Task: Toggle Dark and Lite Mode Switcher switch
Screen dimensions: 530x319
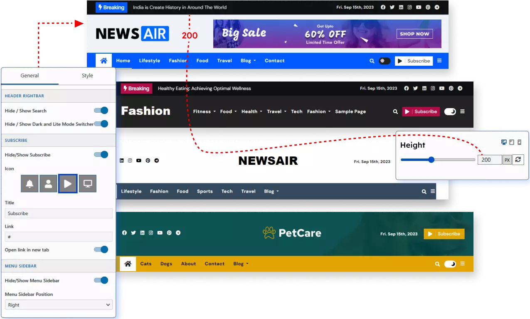Action: pos(101,124)
